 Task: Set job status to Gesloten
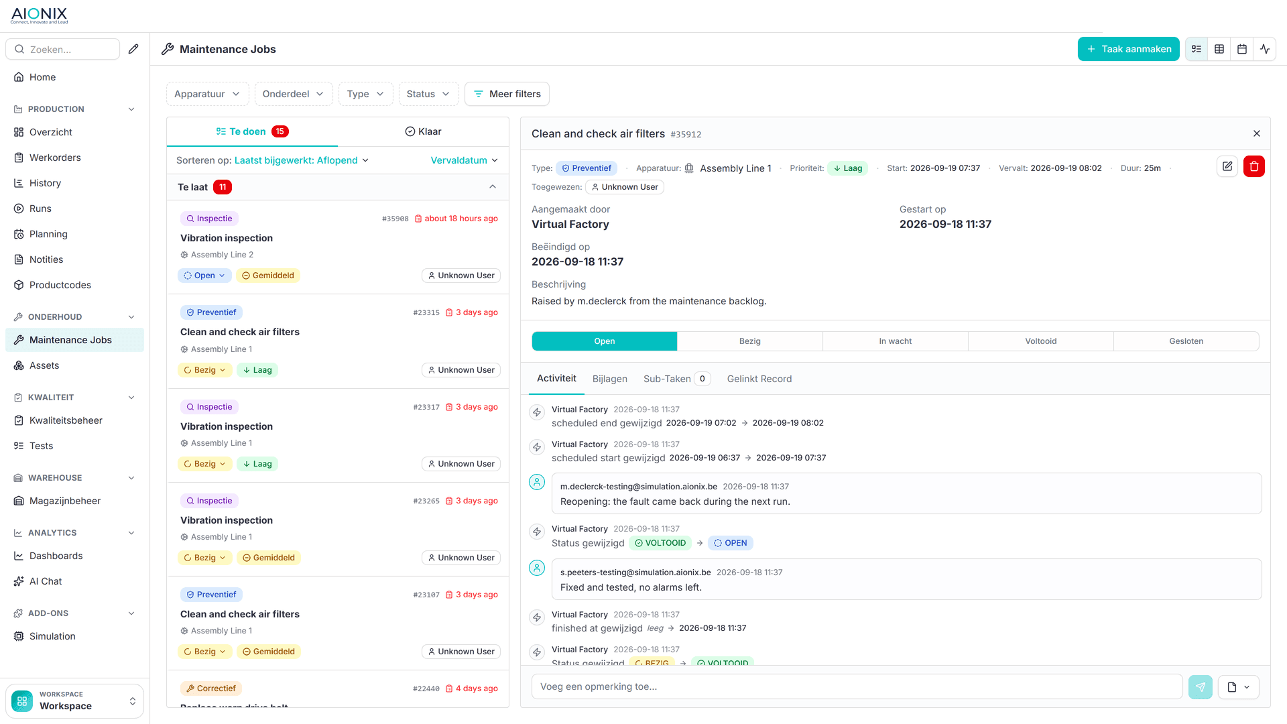tap(1186, 341)
